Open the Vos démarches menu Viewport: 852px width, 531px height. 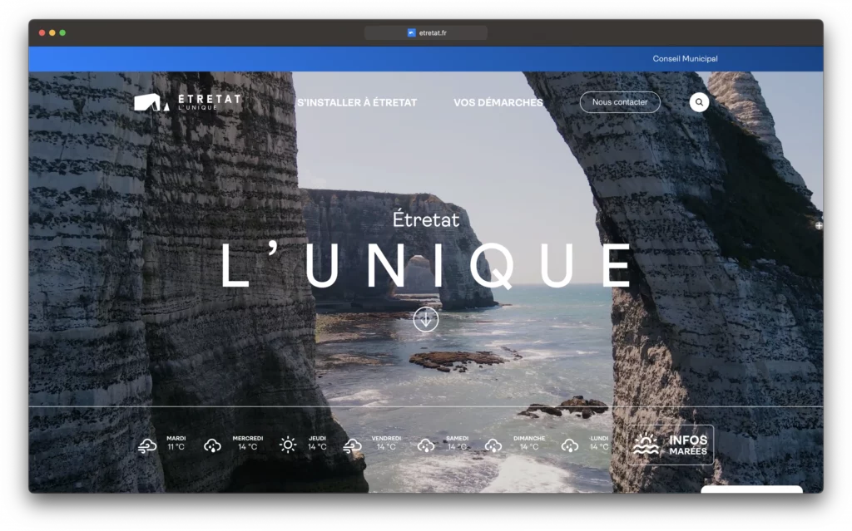(x=498, y=103)
